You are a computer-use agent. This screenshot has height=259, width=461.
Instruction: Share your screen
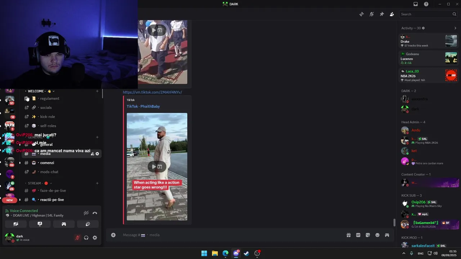pyautogui.click(x=40, y=224)
